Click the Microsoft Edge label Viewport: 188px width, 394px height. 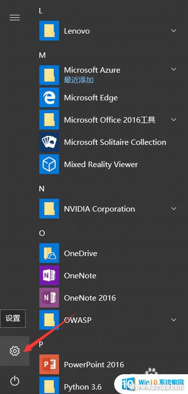(91, 98)
